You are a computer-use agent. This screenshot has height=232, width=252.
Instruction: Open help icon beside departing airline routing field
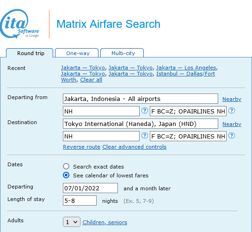(145, 111)
